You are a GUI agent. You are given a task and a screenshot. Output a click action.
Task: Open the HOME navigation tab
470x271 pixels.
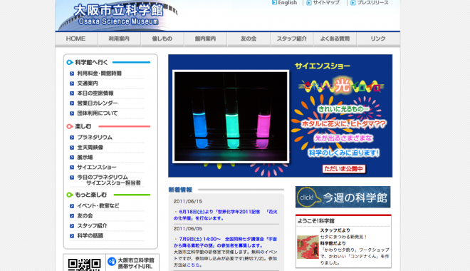point(75,39)
